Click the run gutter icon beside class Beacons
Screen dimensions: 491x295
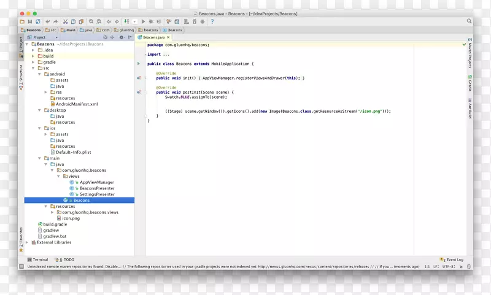tap(139, 64)
